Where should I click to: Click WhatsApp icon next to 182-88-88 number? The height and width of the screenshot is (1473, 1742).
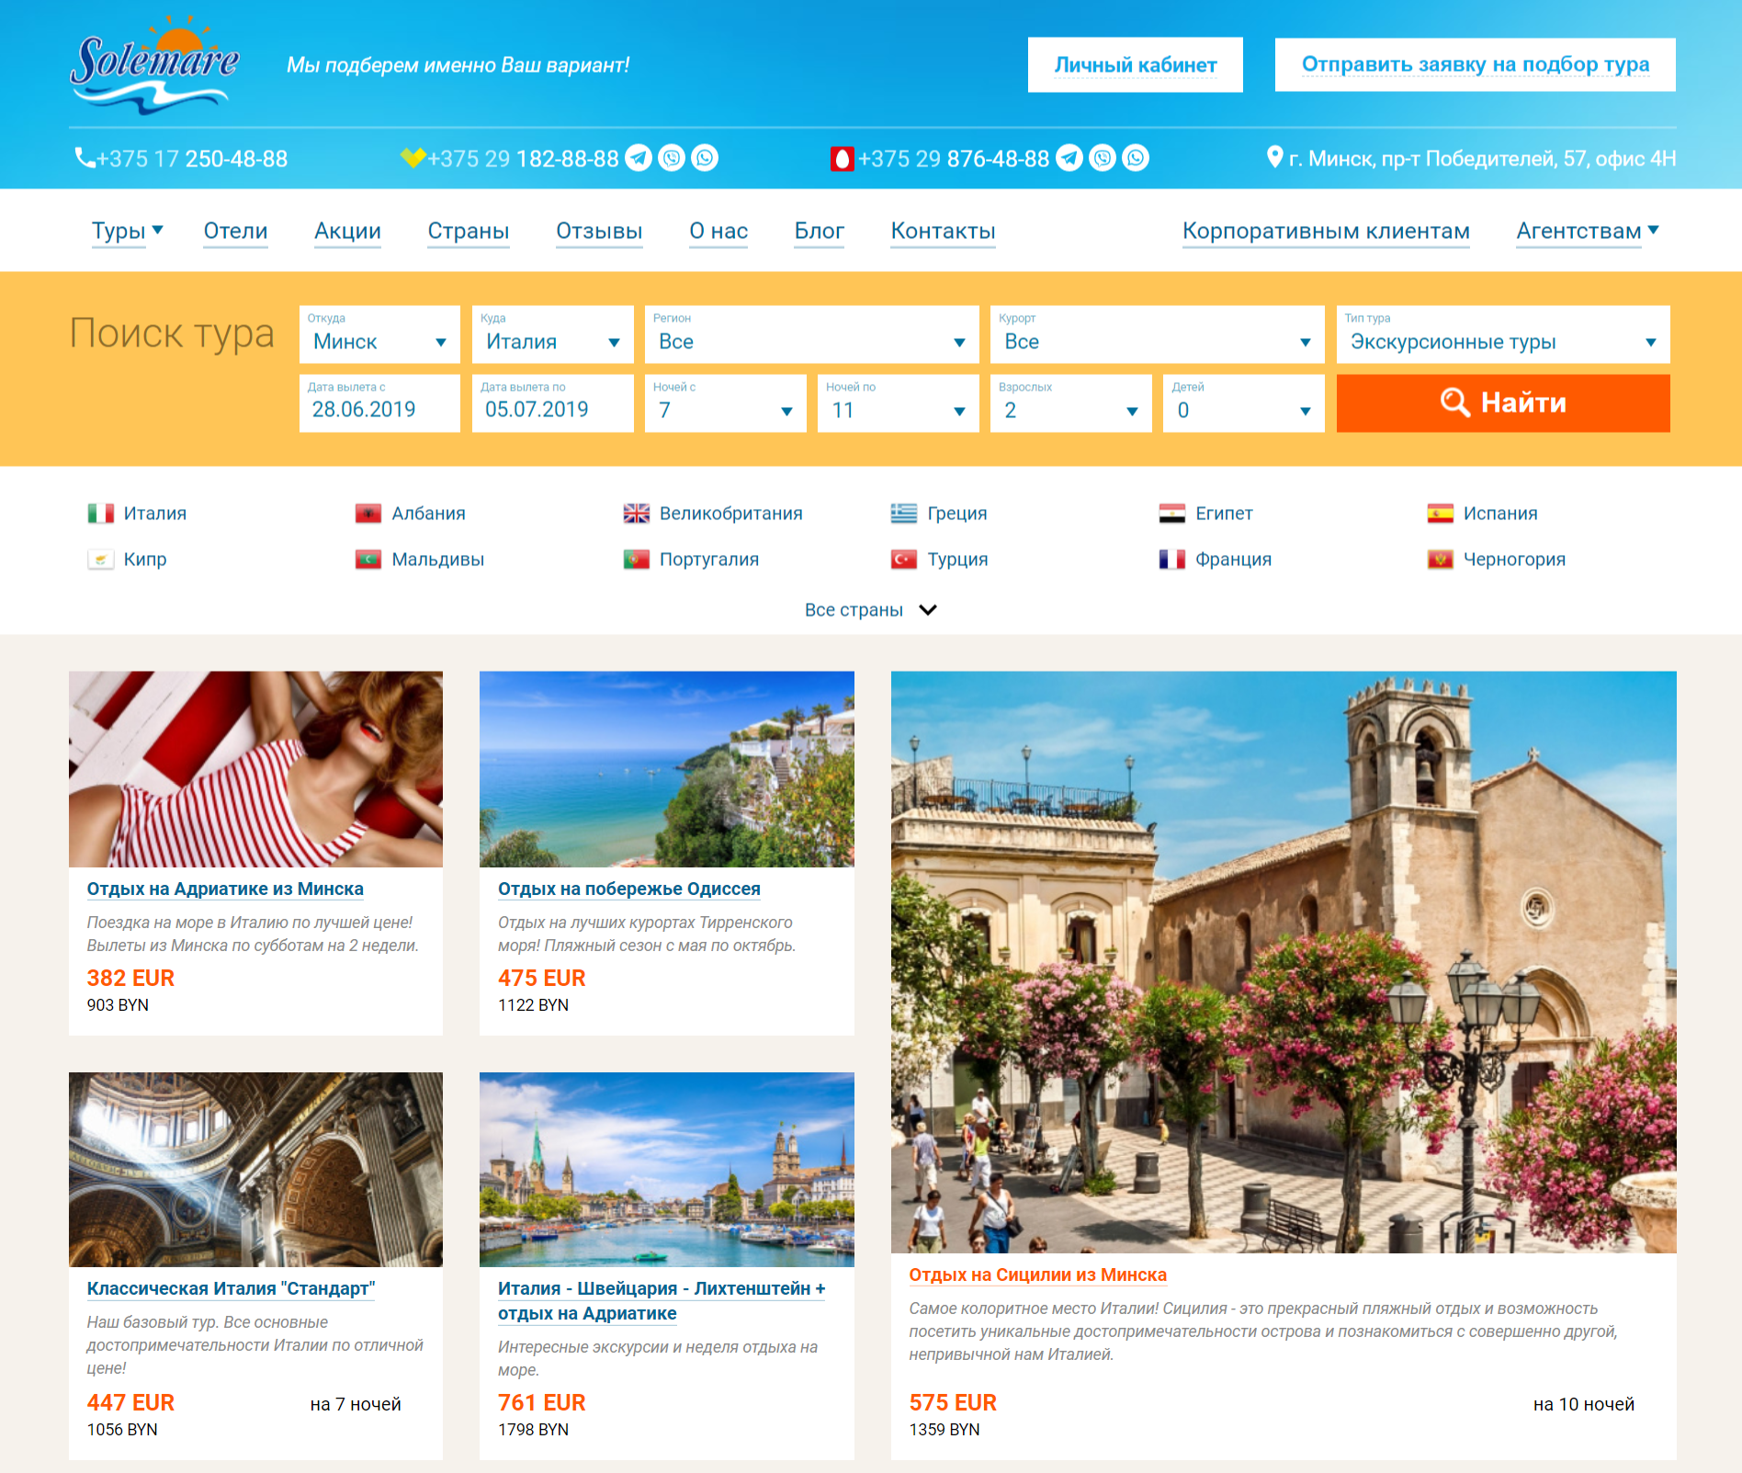click(705, 158)
